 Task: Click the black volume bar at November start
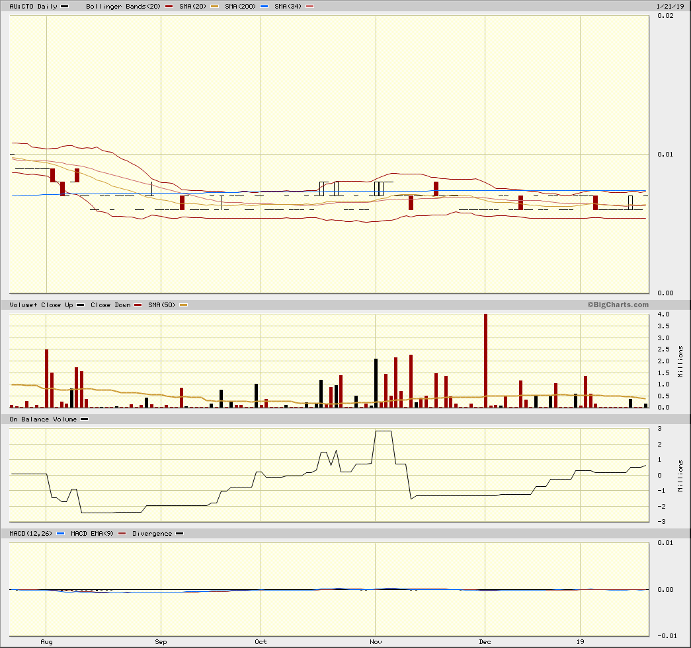click(376, 383)
